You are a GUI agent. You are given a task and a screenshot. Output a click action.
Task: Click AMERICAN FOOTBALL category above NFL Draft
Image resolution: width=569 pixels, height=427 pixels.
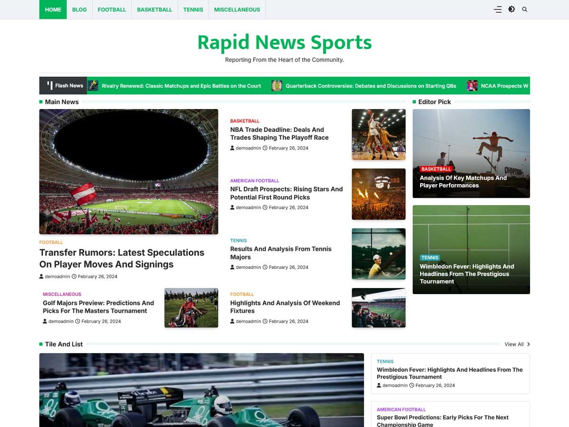(255, 181)
